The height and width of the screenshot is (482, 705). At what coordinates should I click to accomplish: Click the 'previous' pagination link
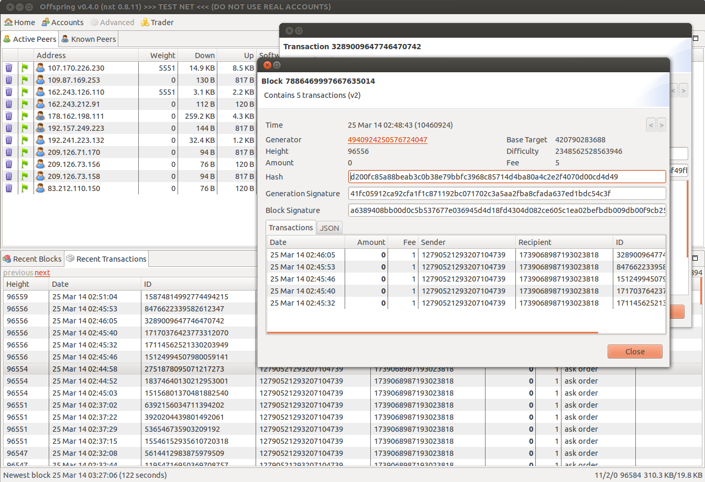(18, 273)
